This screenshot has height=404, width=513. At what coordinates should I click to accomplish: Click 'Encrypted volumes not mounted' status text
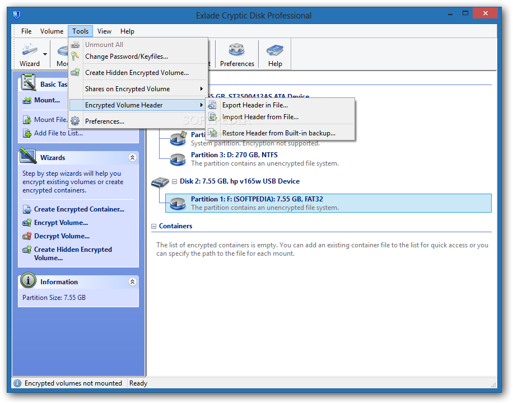(x=73, y=383)
